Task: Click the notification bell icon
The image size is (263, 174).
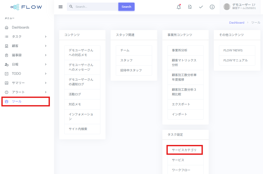Action: pyautogui.click(x=179, y=7)
